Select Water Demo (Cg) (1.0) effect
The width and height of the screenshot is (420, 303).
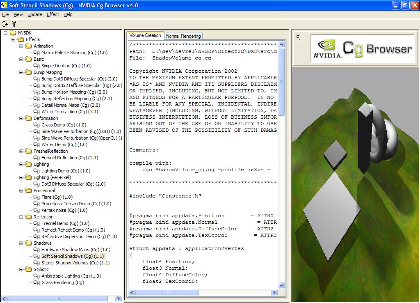click(64, 145)
